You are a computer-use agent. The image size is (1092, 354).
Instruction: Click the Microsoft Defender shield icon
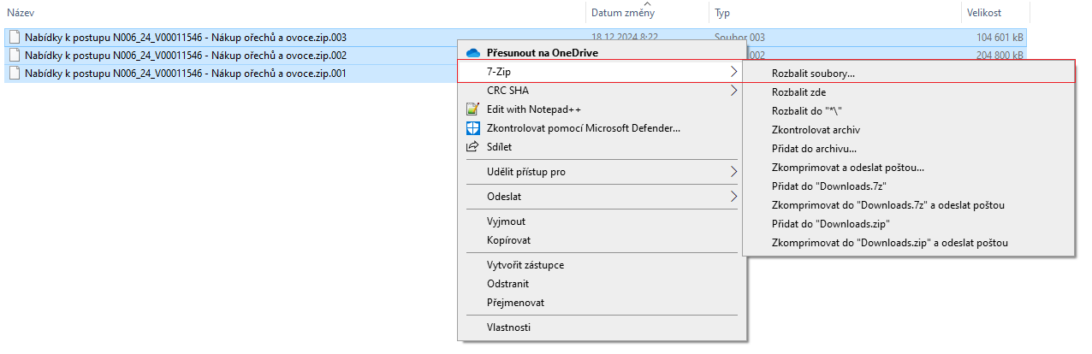click(x=472, y=128)
